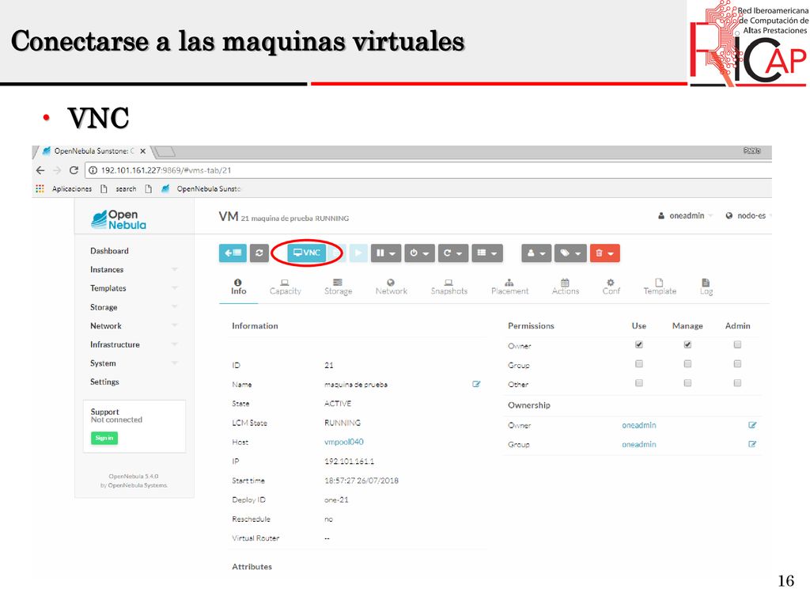Toggle Group Admin permission checkbox
Image resolution: width=810 pixels, height=608 pixels.
pos(738,364)
